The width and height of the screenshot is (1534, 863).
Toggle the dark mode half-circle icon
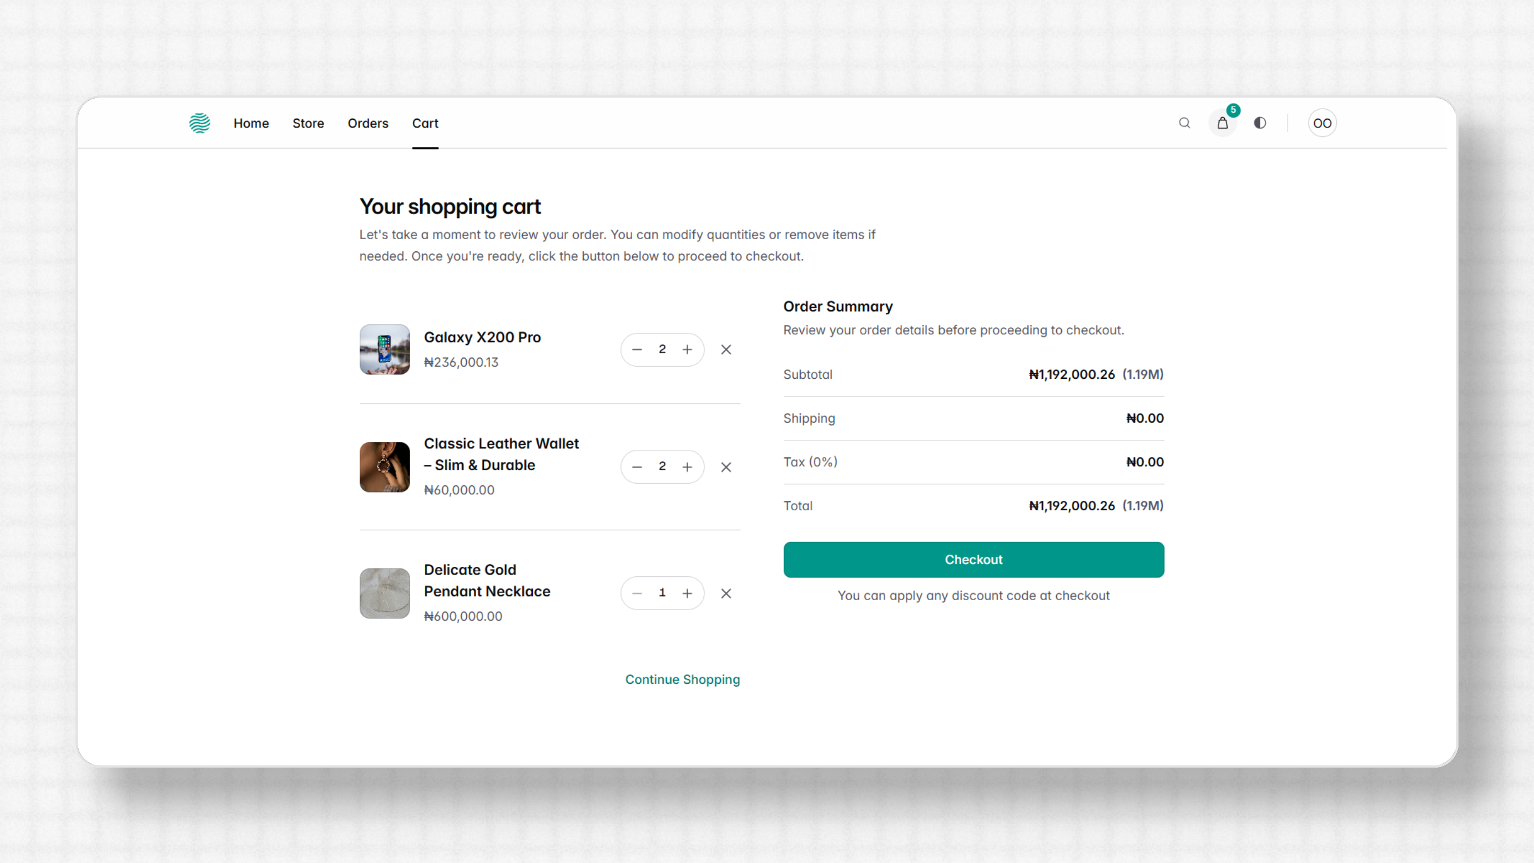pyautogui.click(x=1260, y=123)
